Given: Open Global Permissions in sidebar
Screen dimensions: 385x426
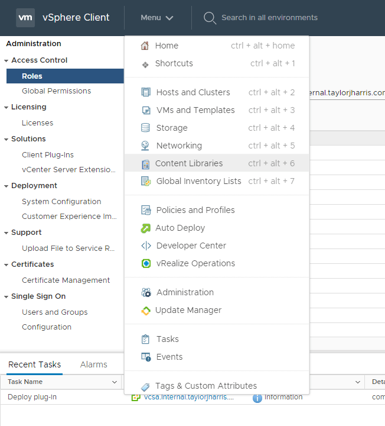Looking at the screenshot, I should [x=56, y=91].
